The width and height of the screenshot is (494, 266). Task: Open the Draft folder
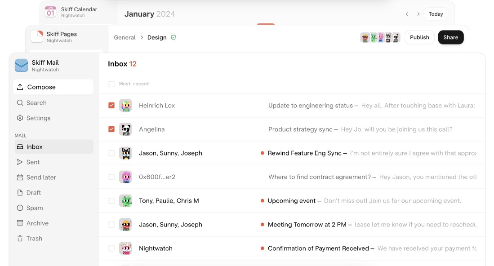(x=54, y=193)
